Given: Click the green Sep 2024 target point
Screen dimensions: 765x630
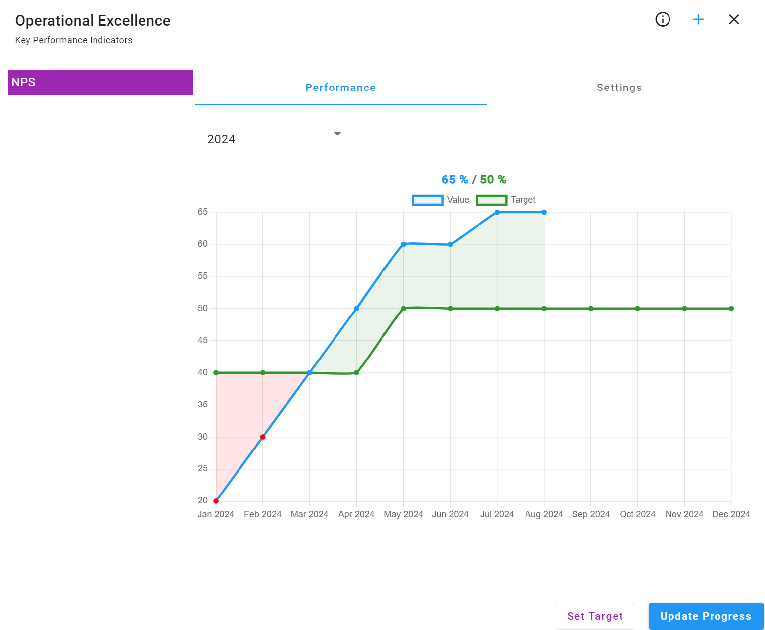Looking at the screenshot, I should coord(591,309).
